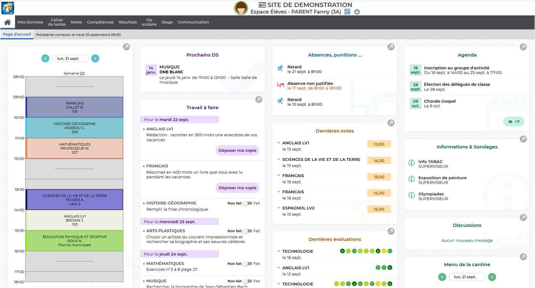This screenshot has width=535, height=288.
Task: Open the Mes données menu
Action: [x=30, y=22]
